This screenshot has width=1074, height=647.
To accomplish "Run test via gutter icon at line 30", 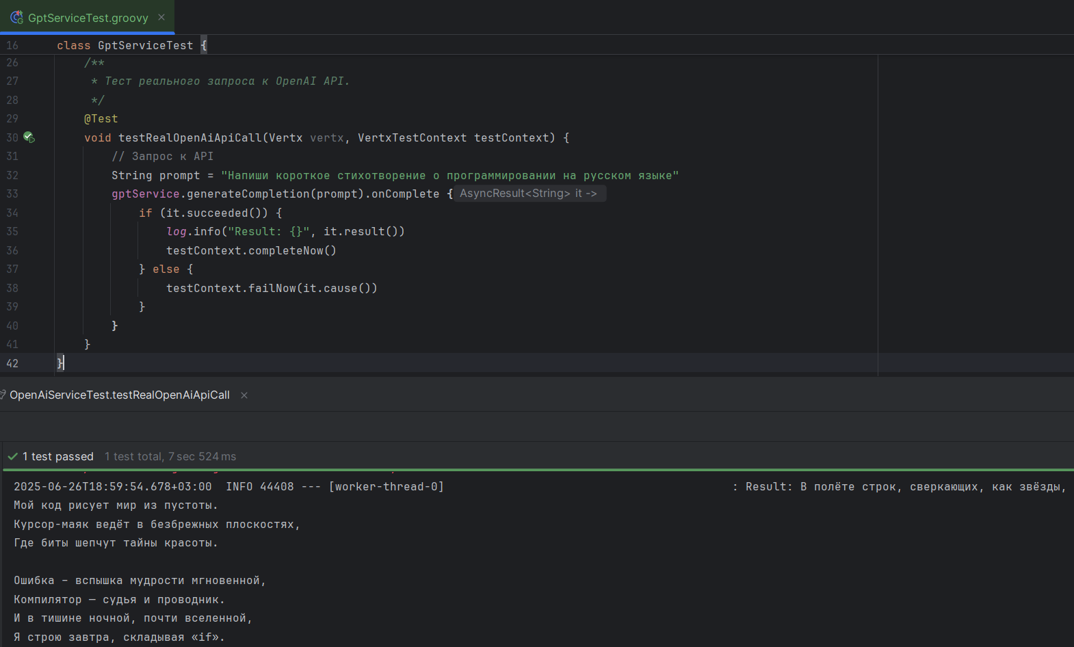I will (29, 137).
